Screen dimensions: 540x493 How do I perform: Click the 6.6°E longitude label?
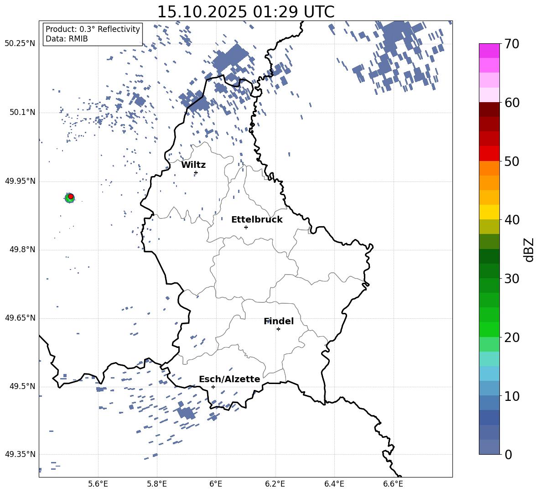(393, 484)
